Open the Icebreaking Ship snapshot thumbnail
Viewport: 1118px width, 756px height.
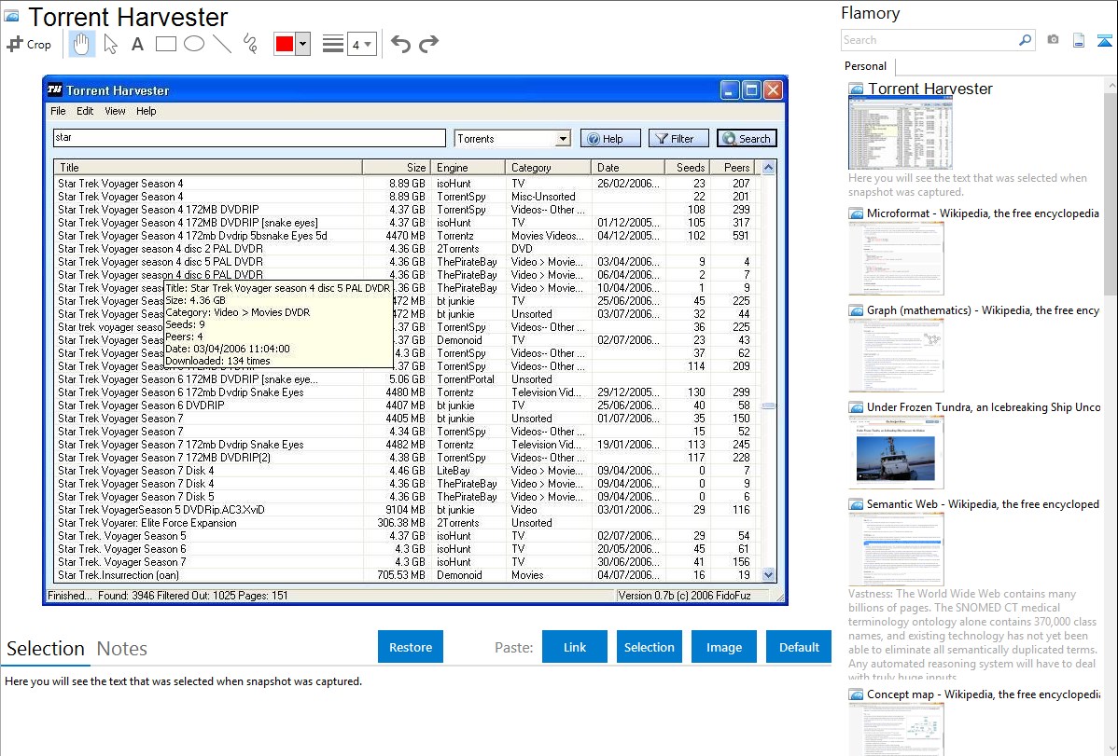pos(896,452)
